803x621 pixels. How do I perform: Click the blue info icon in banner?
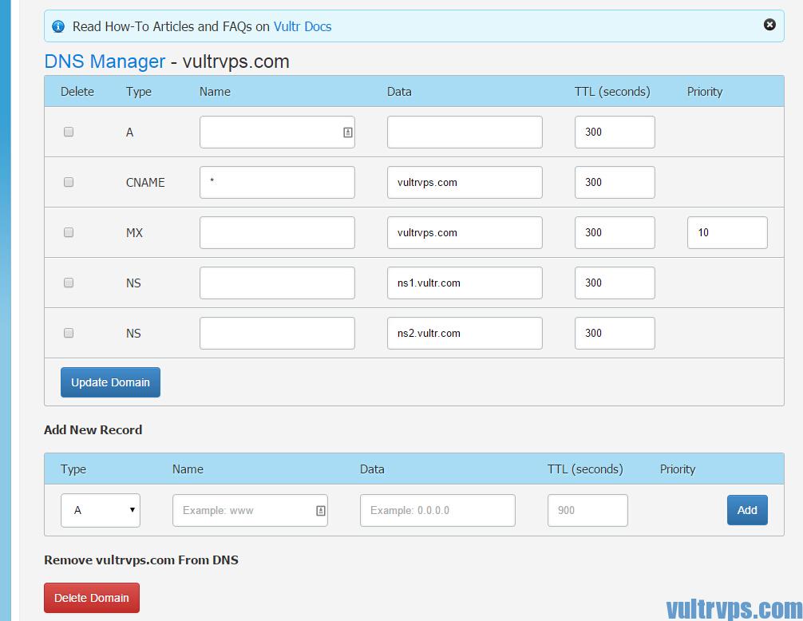[x=58, y=26]
